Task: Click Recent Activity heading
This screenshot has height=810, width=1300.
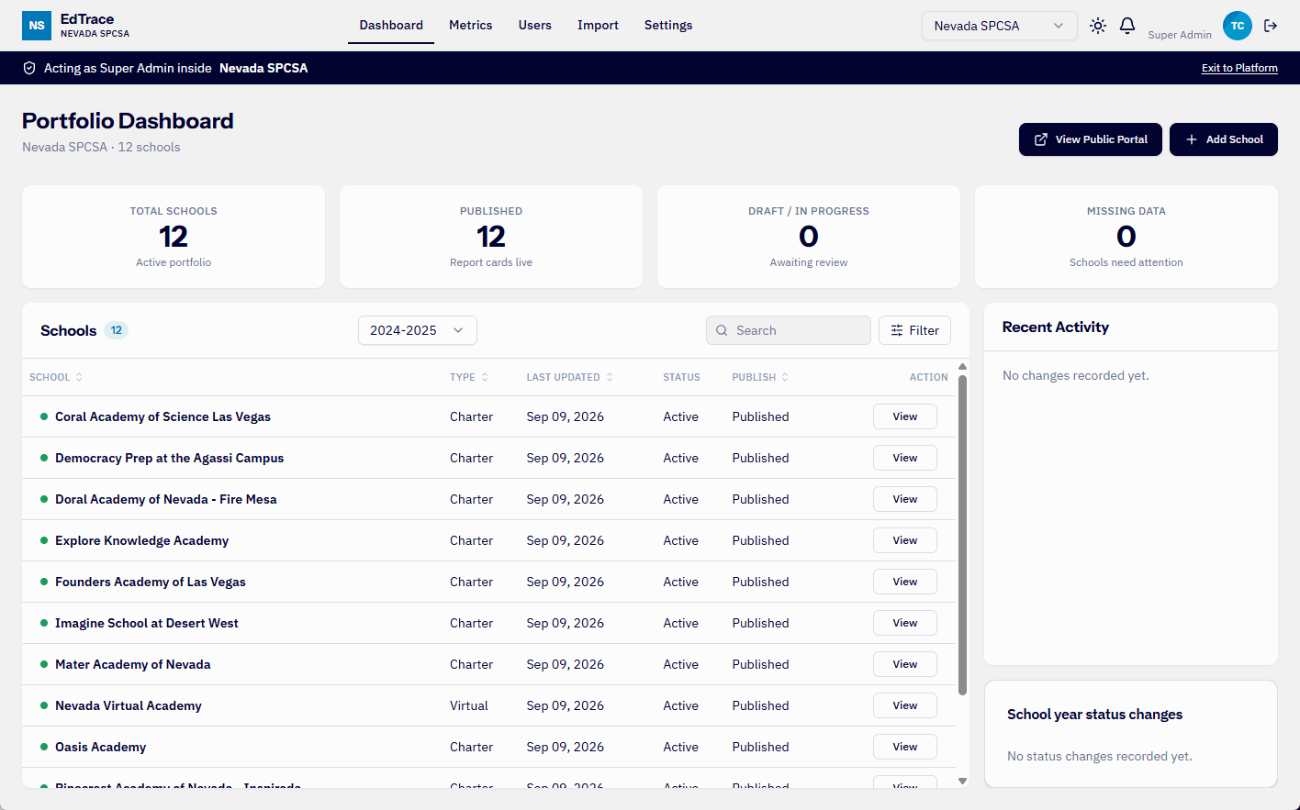Action: (x=1056, y=327)
